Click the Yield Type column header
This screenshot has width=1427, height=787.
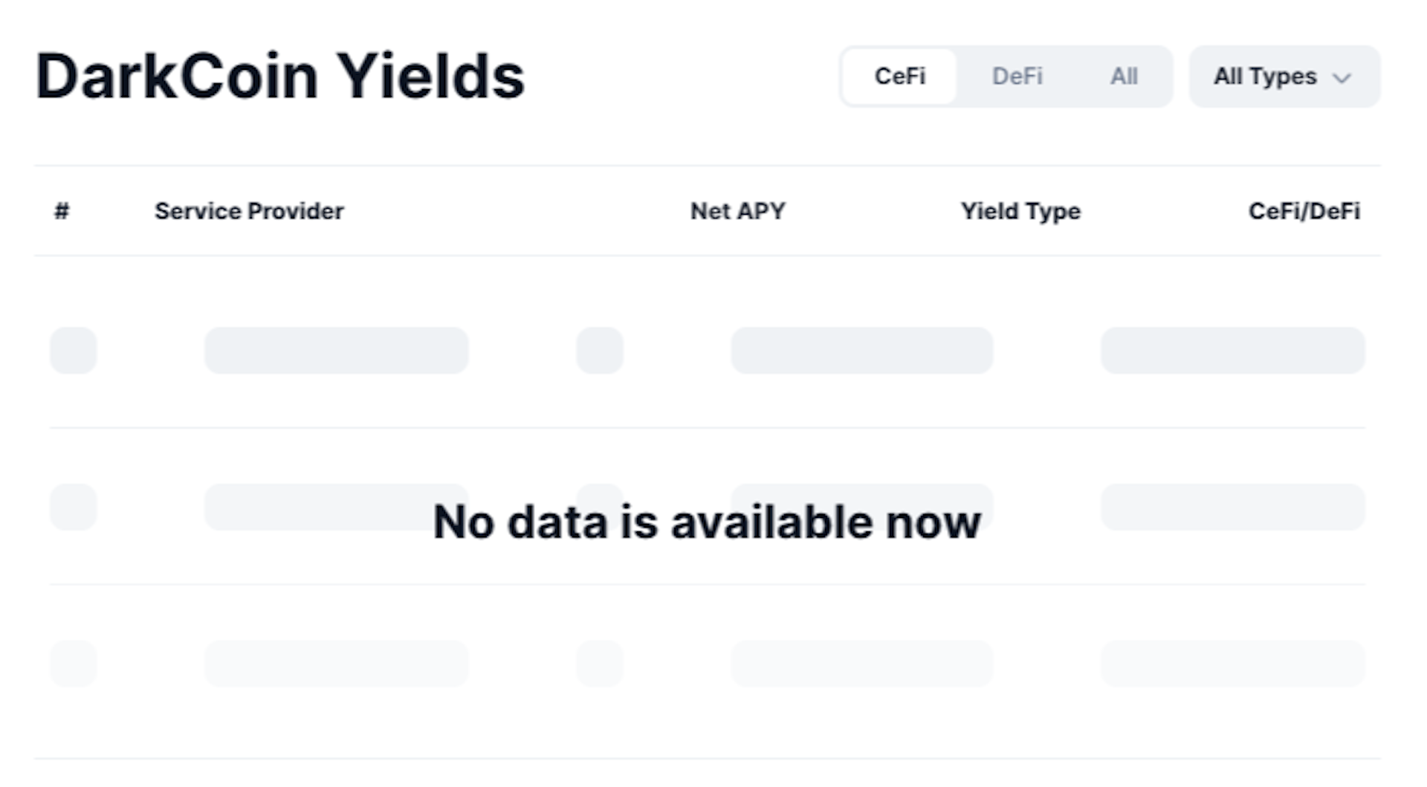coord(1020,211)
